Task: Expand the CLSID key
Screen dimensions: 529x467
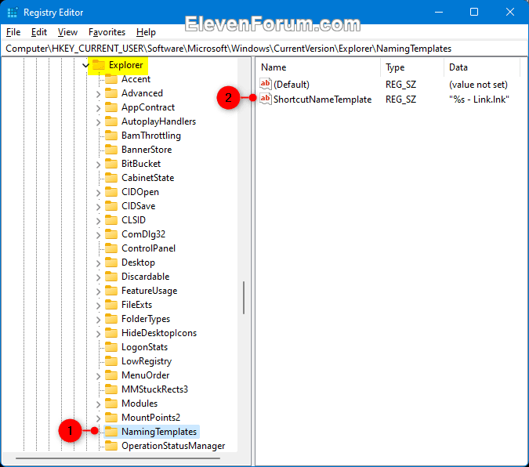Action: click(98, 221)
